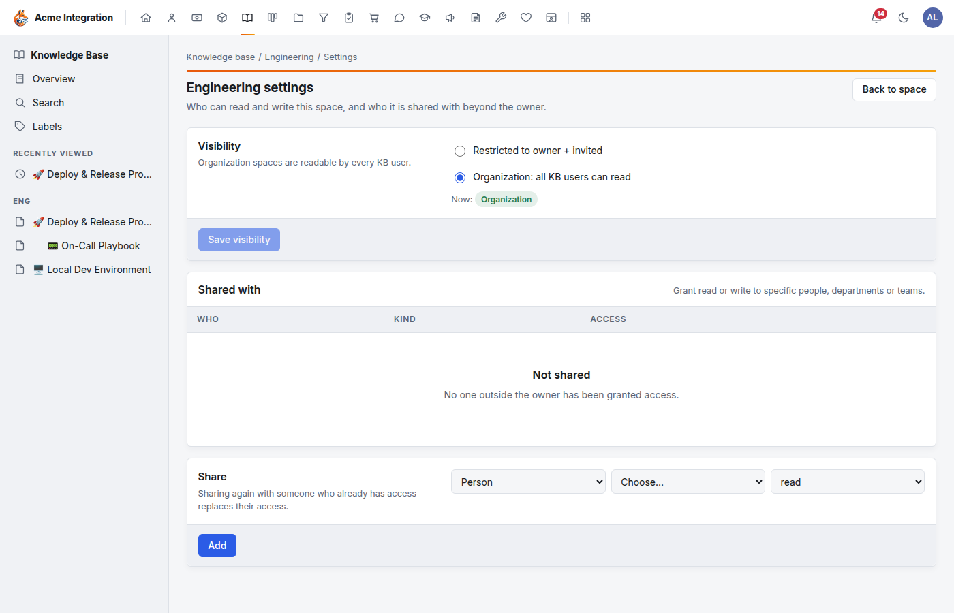
Task: Open Deploy & Release page under ENG
Action: (84, 222)
